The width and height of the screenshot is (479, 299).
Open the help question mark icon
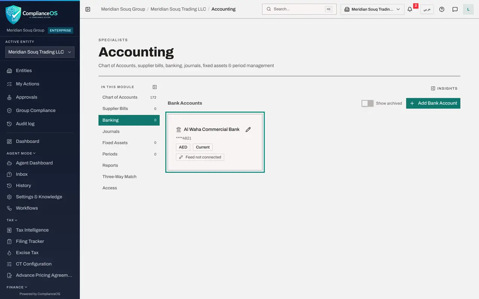tap(442, 9)
